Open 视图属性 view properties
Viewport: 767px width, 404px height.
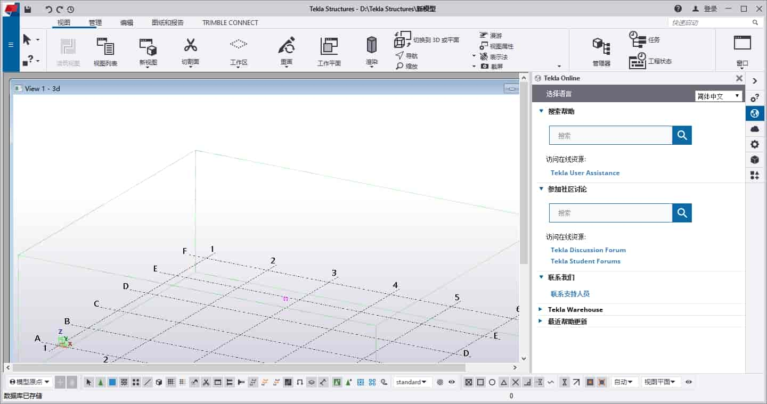click(496, 46)
